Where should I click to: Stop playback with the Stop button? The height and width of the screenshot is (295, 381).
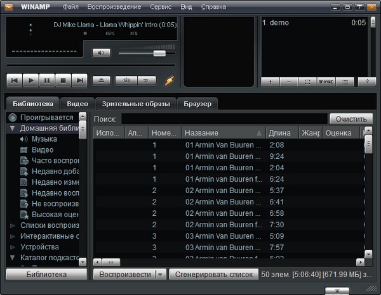[63, 80]
